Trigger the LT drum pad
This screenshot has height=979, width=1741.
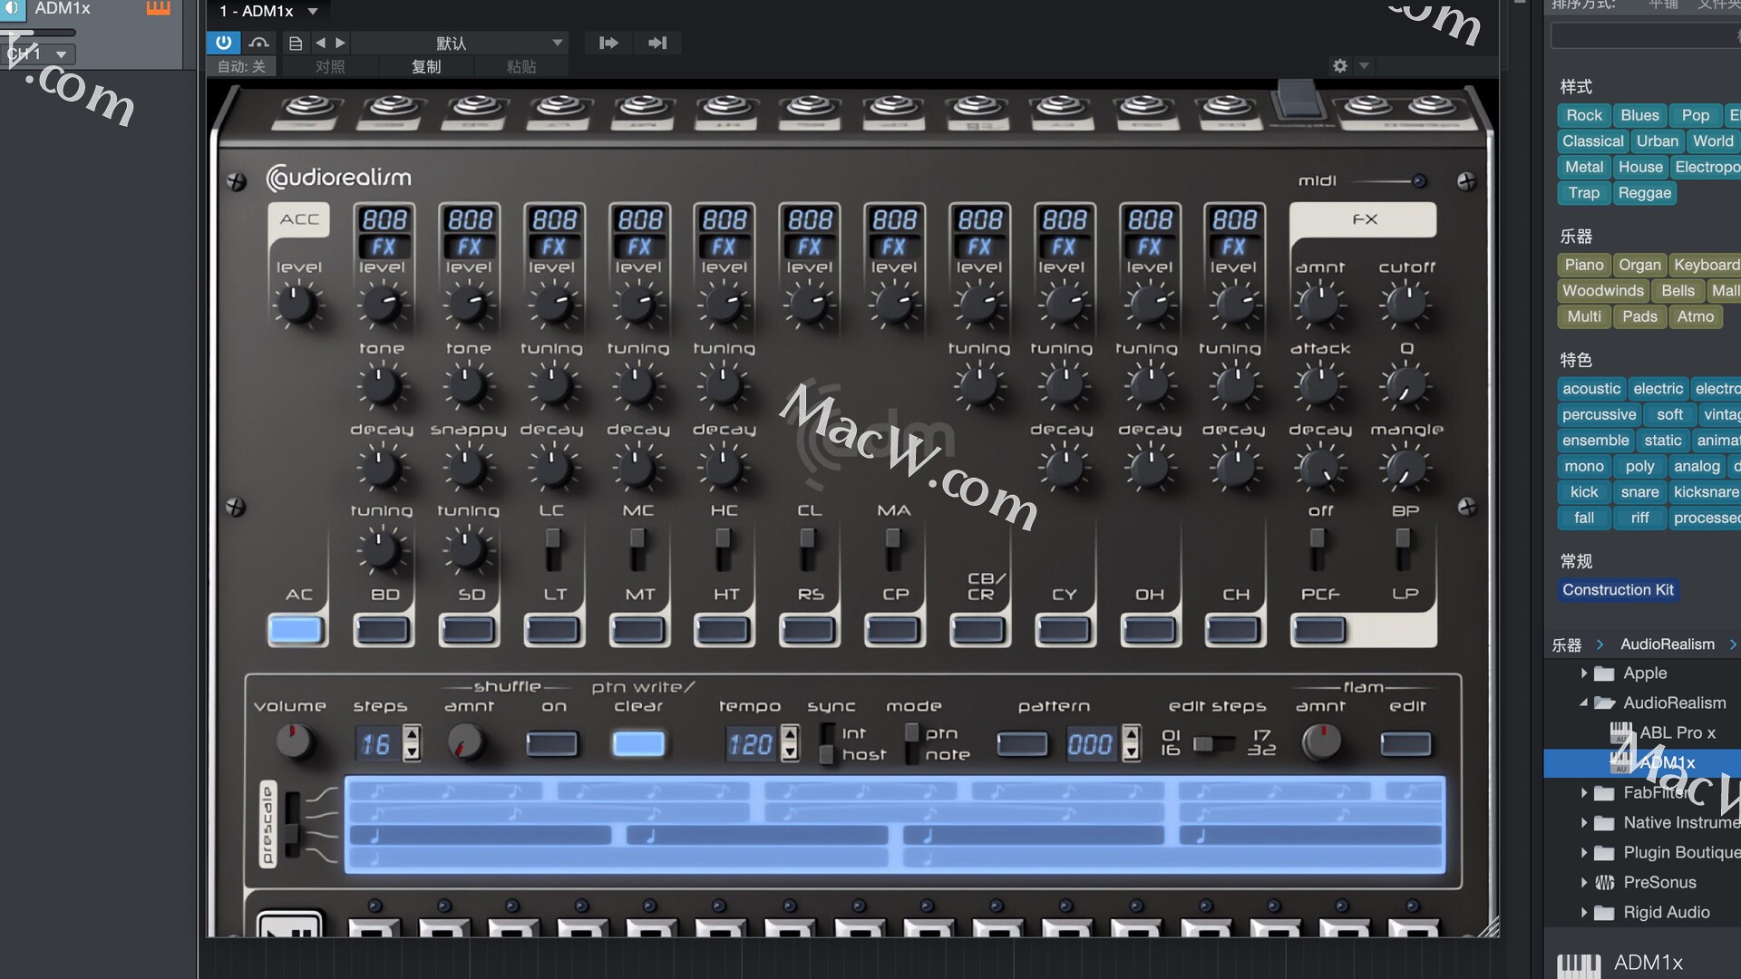553,629
